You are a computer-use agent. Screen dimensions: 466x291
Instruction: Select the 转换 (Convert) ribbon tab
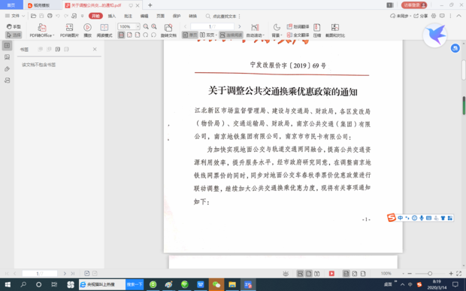point(193,16)
